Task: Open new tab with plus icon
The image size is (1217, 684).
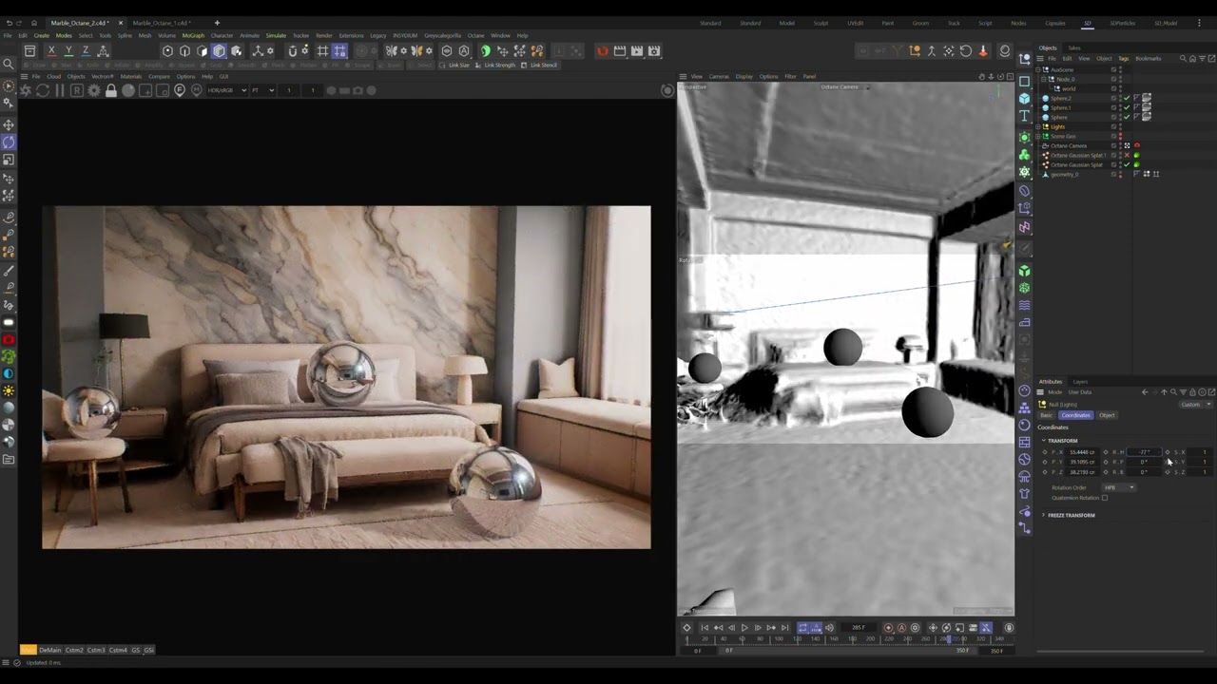Action: 217,23
